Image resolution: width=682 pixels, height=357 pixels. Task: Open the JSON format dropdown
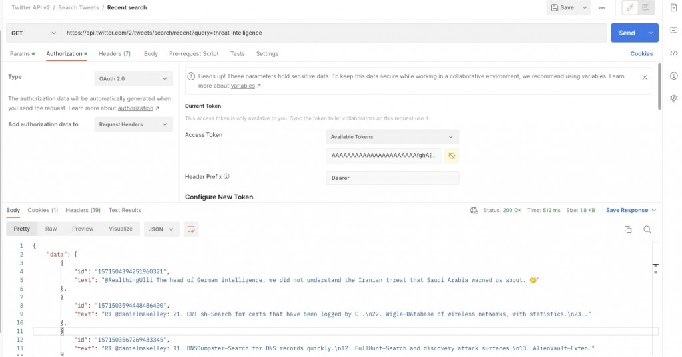tap(161, 229)
